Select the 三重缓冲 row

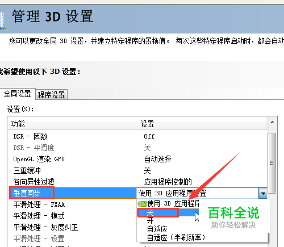tap(137, 170)
